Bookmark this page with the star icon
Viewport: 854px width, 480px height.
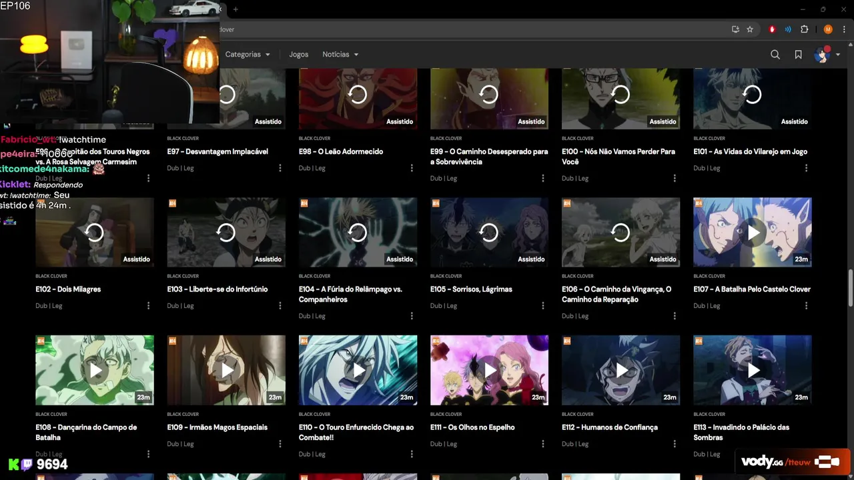coord(750,29)
